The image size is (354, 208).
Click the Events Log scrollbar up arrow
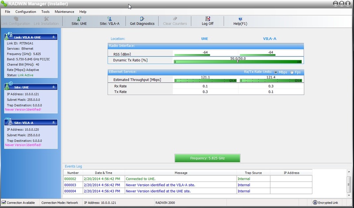(x=349, y=172)
